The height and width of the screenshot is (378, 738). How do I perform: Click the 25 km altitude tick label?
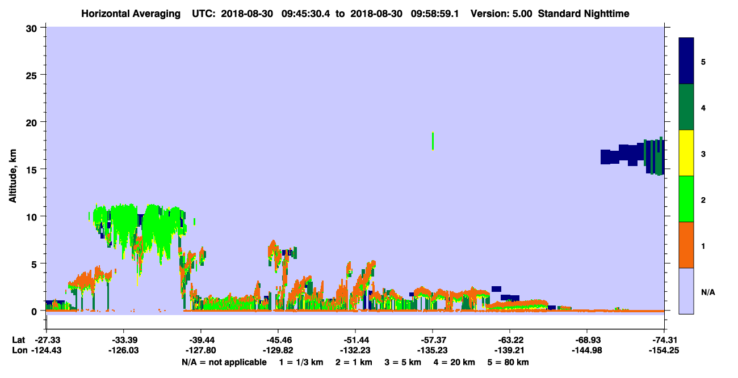click(x=33, y=75)
